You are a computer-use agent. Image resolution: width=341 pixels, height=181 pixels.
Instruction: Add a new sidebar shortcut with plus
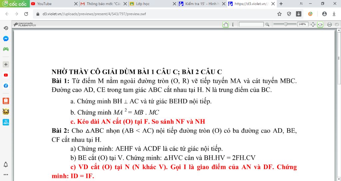coord(6,64)
